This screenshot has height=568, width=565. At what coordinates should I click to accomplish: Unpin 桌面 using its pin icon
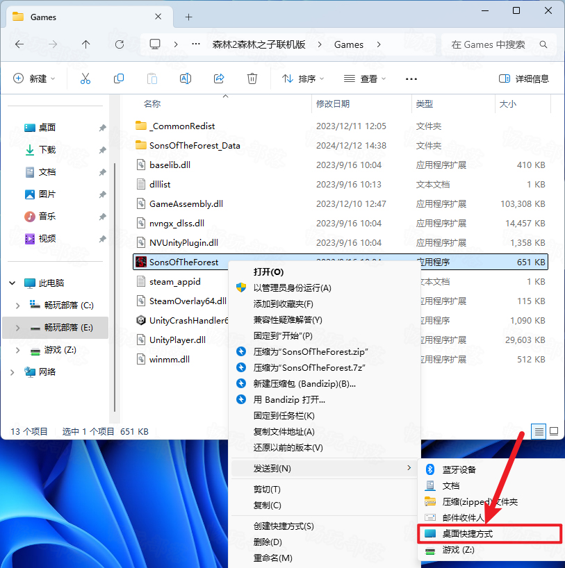tap(103, 128)
